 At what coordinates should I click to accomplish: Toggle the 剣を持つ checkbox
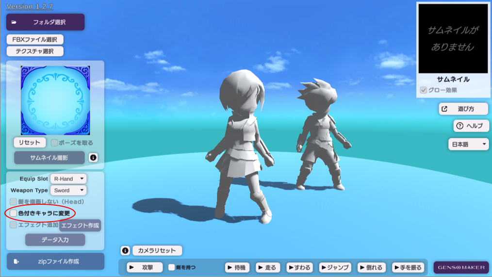[x=172, y=267]
